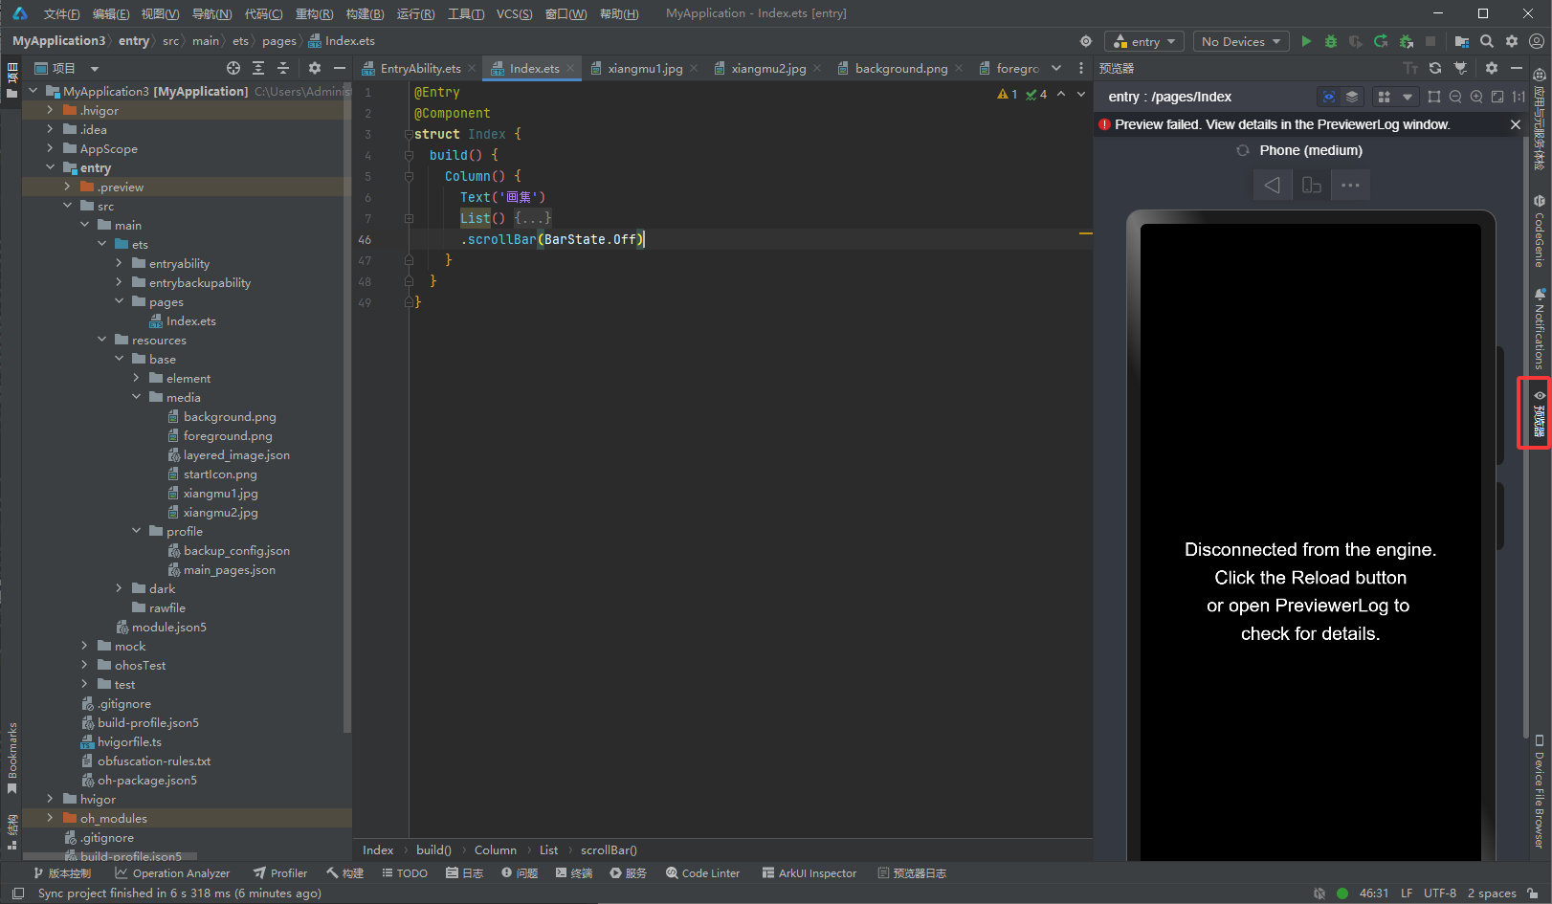
Task: Select opened file locate icon in project panel
Action: point(233,68)
